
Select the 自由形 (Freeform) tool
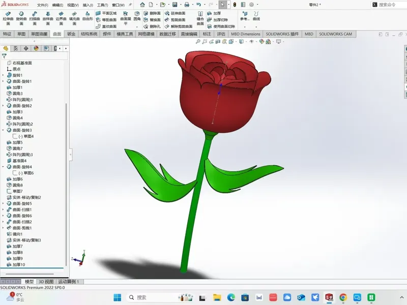click(88, 16)
